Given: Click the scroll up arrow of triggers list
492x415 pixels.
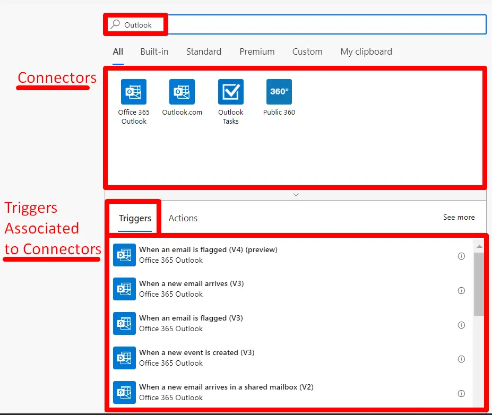Looking at the screenshot, I should tap(479, 246).
